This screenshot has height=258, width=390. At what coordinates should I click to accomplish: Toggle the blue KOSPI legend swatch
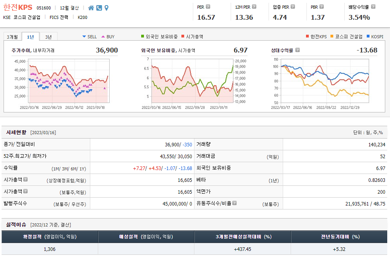368,36
